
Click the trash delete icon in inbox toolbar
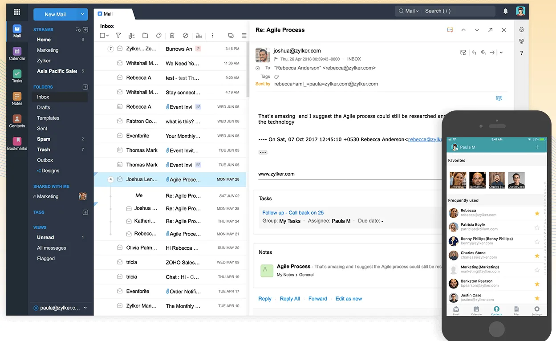point(172,36)
